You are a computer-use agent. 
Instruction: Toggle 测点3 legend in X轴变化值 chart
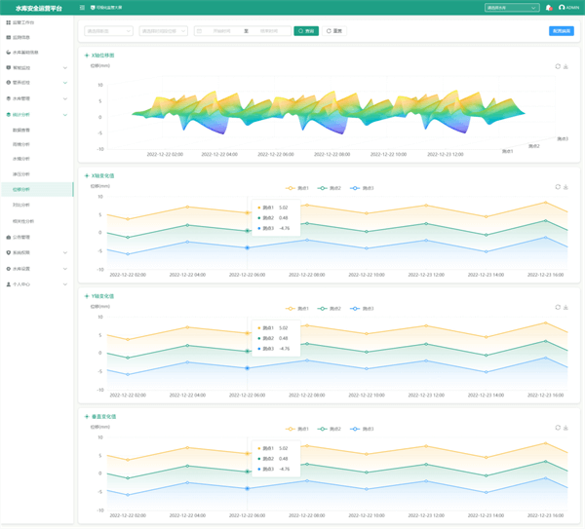coord(362,188)
